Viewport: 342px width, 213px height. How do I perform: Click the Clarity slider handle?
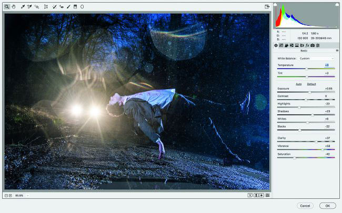316,142
